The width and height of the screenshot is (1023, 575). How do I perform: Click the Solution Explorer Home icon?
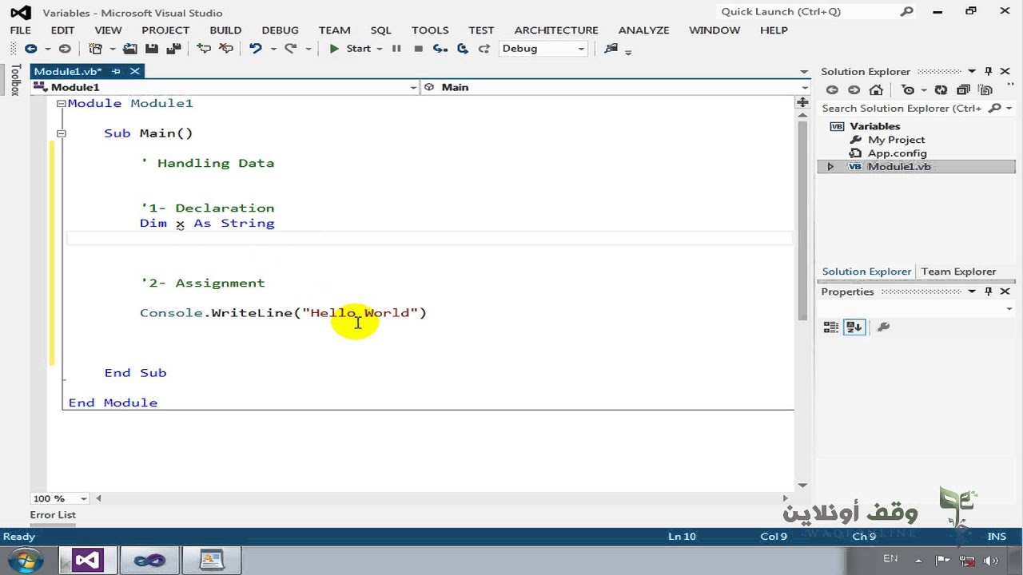click(x=877, y=90)
